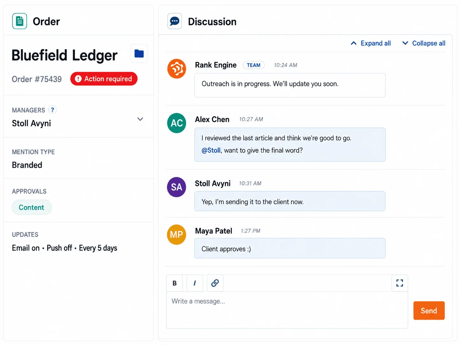Click the 10:27 AM timestamp
This screenshot has height=345, width=461.
[251, 119]
